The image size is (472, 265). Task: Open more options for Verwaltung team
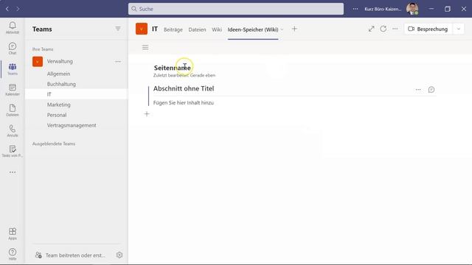(x=118, y=62)
